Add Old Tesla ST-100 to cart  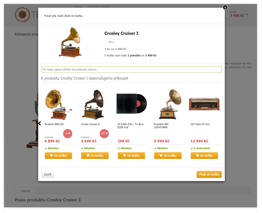204,156
